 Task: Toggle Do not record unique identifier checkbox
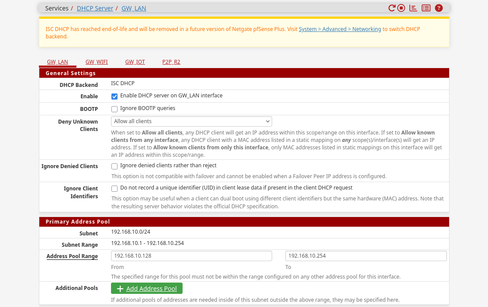point(114,189)
